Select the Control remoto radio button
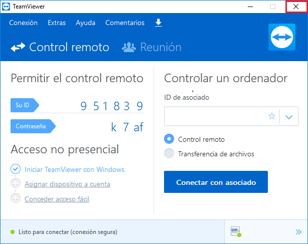308x244 pixels. coord(169,139)
